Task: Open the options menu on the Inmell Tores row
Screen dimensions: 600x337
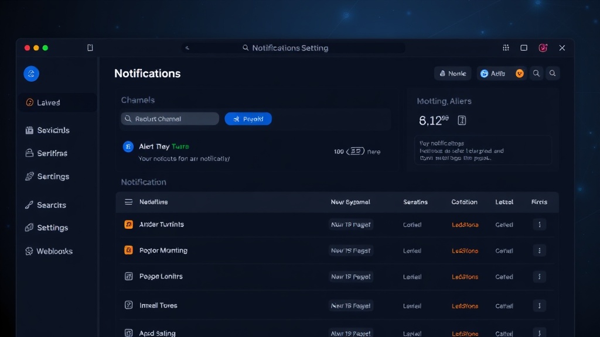Action: pyautogui.click(x=539, y=305)
